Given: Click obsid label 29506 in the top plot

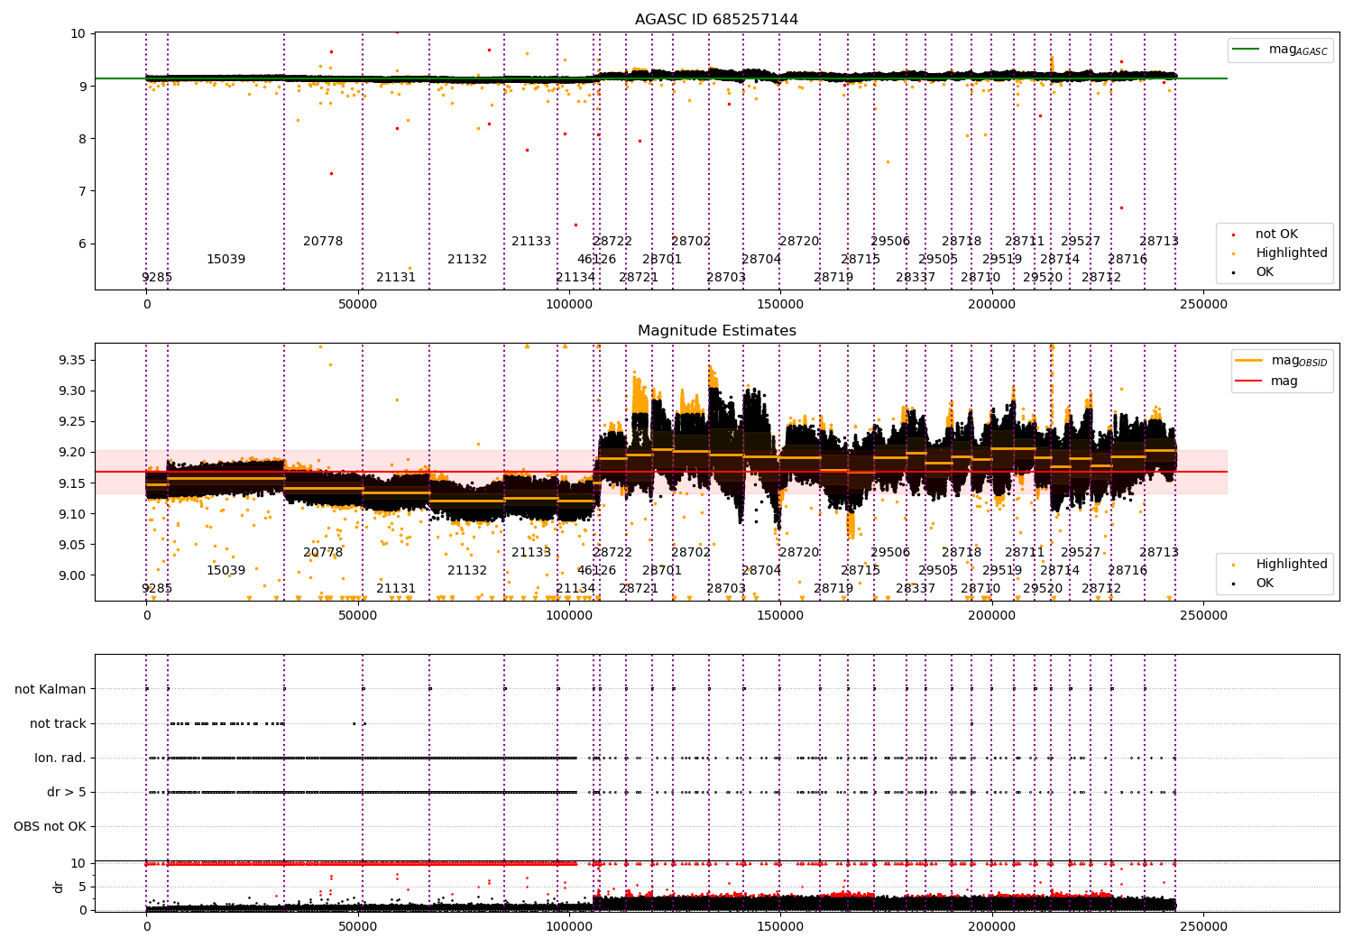Looking at the screenshot, I should (x=890, y=241).
